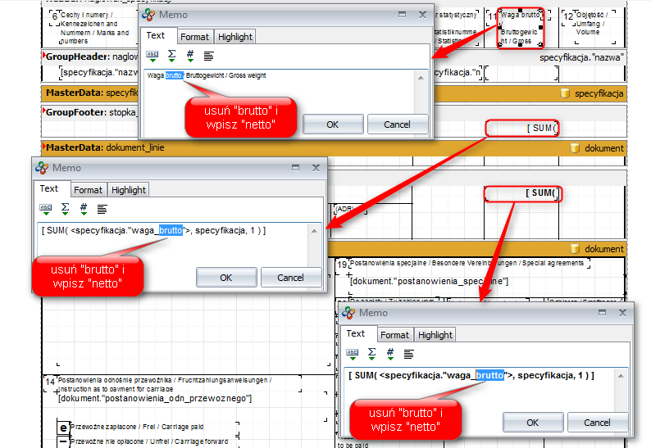Cancel the middle-left Memo window
The image size is (651, 448).
[x=291, y=277]
